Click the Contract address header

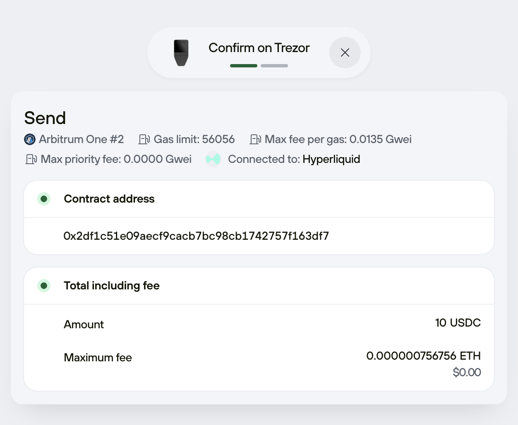[x=109, y=199]
